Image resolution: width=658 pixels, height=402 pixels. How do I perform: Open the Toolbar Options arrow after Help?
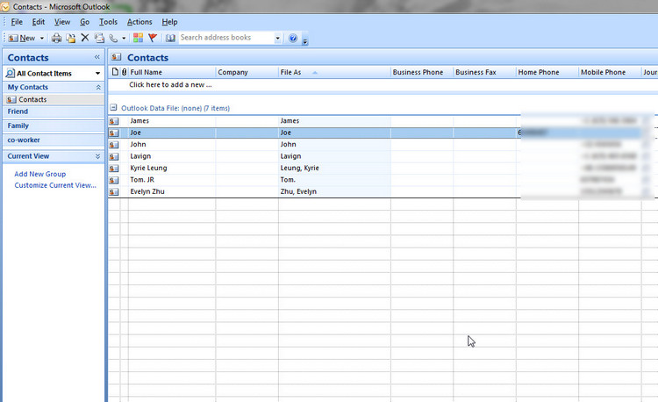click(305, 40)
